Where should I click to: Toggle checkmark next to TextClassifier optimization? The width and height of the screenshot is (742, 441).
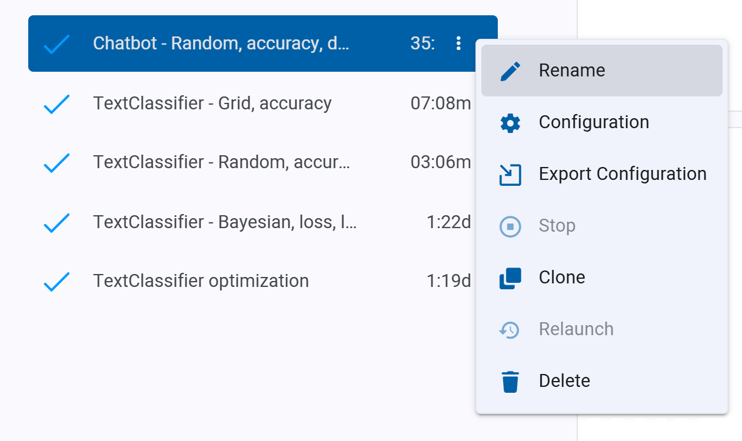pyautogui.click(x=56, y=281)
